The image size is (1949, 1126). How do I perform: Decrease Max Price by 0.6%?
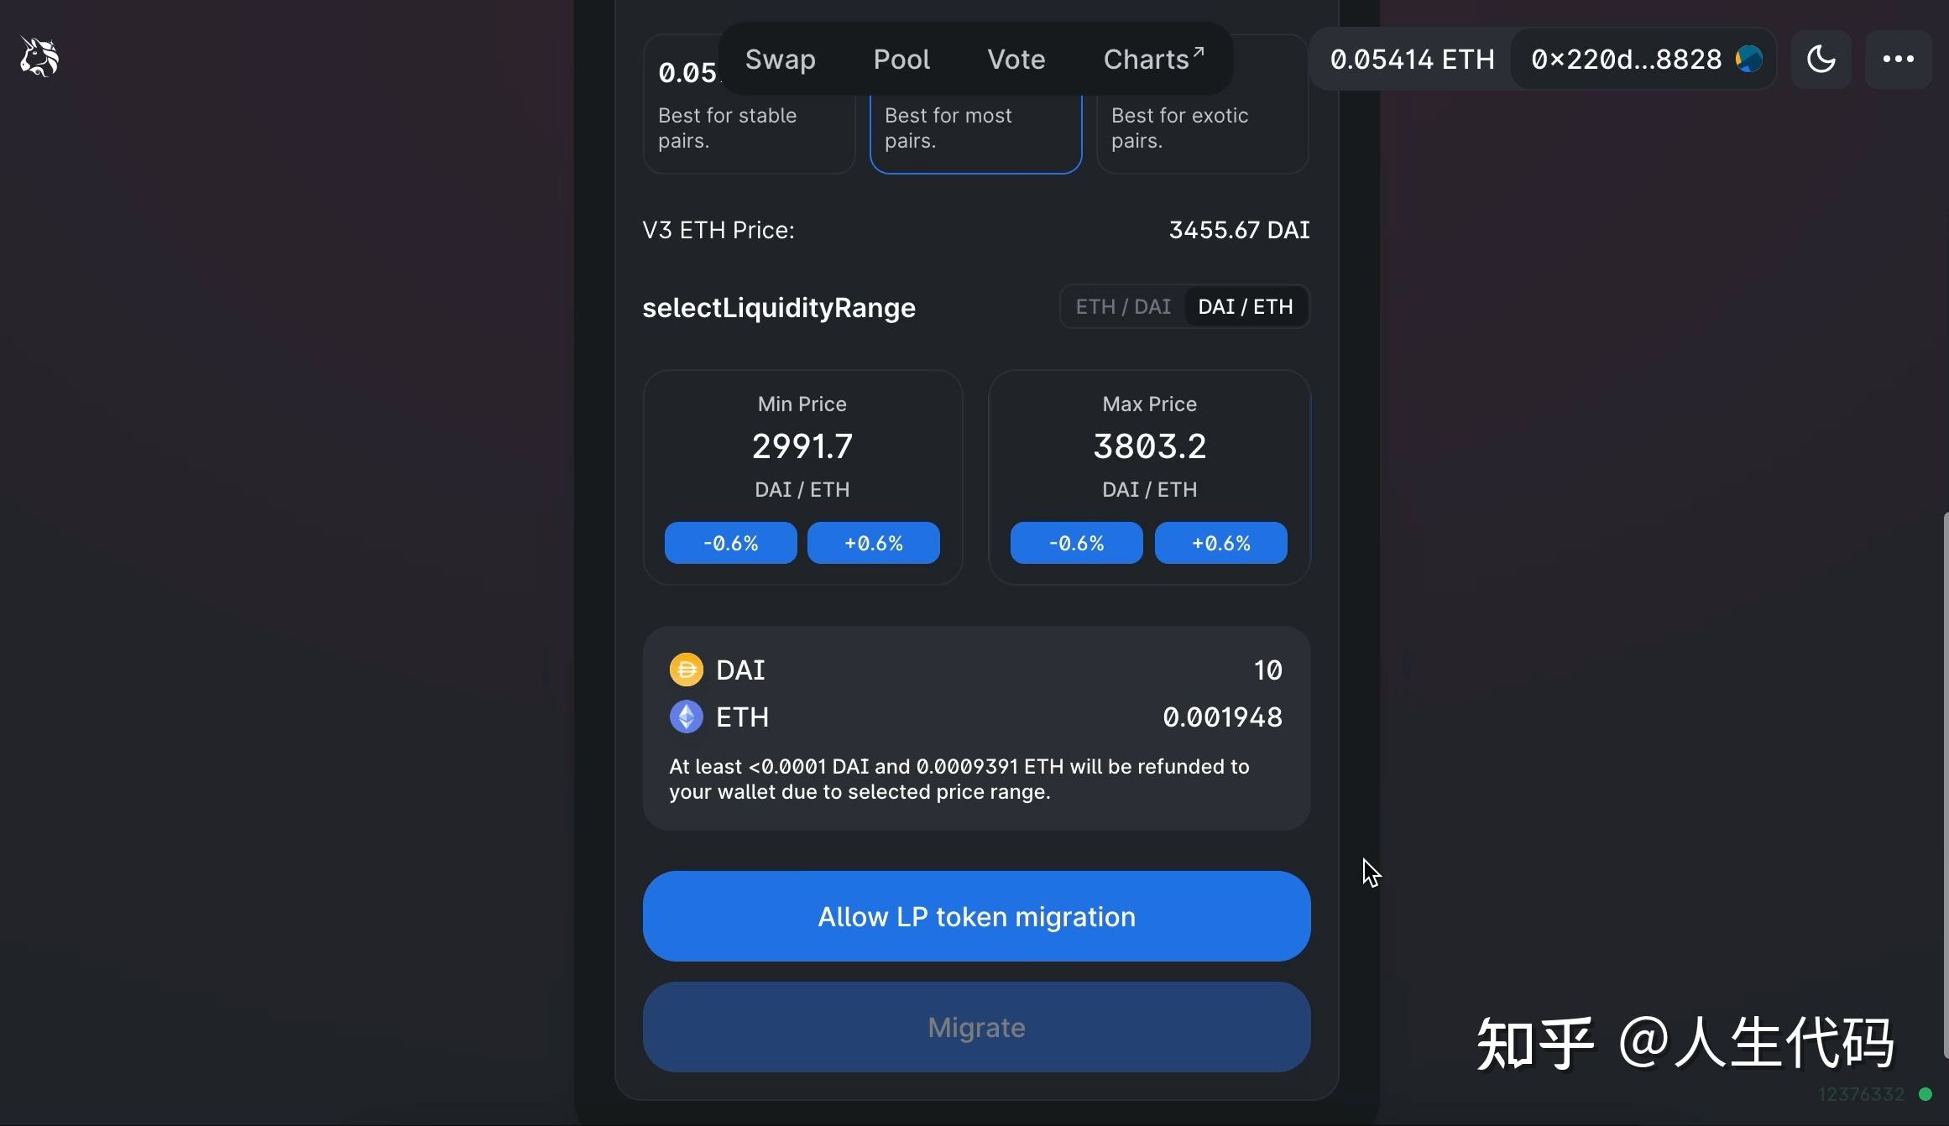tap(1076, 543)
